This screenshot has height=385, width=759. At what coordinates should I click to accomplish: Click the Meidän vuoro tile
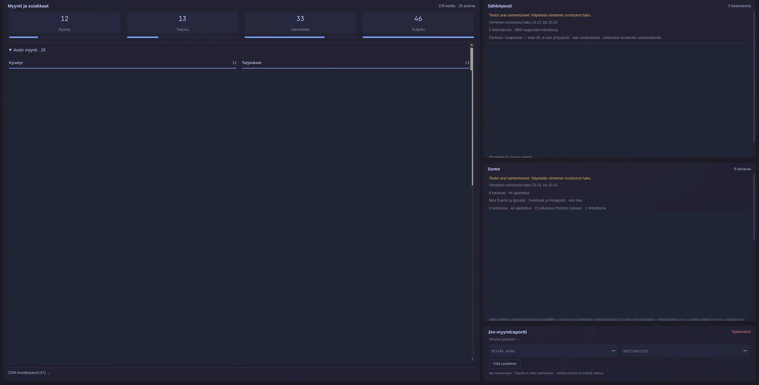[553, 351]
